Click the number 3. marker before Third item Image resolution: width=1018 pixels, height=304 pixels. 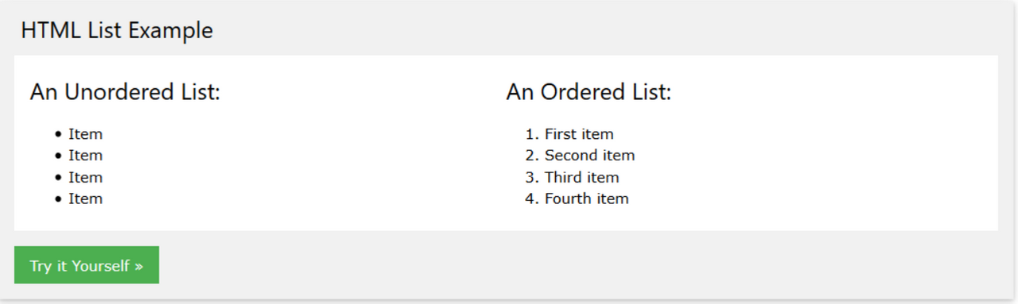[532, 177]
